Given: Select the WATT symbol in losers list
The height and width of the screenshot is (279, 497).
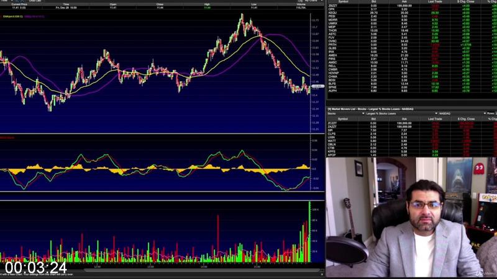Looking at the screenshot, I should (332, 141).
